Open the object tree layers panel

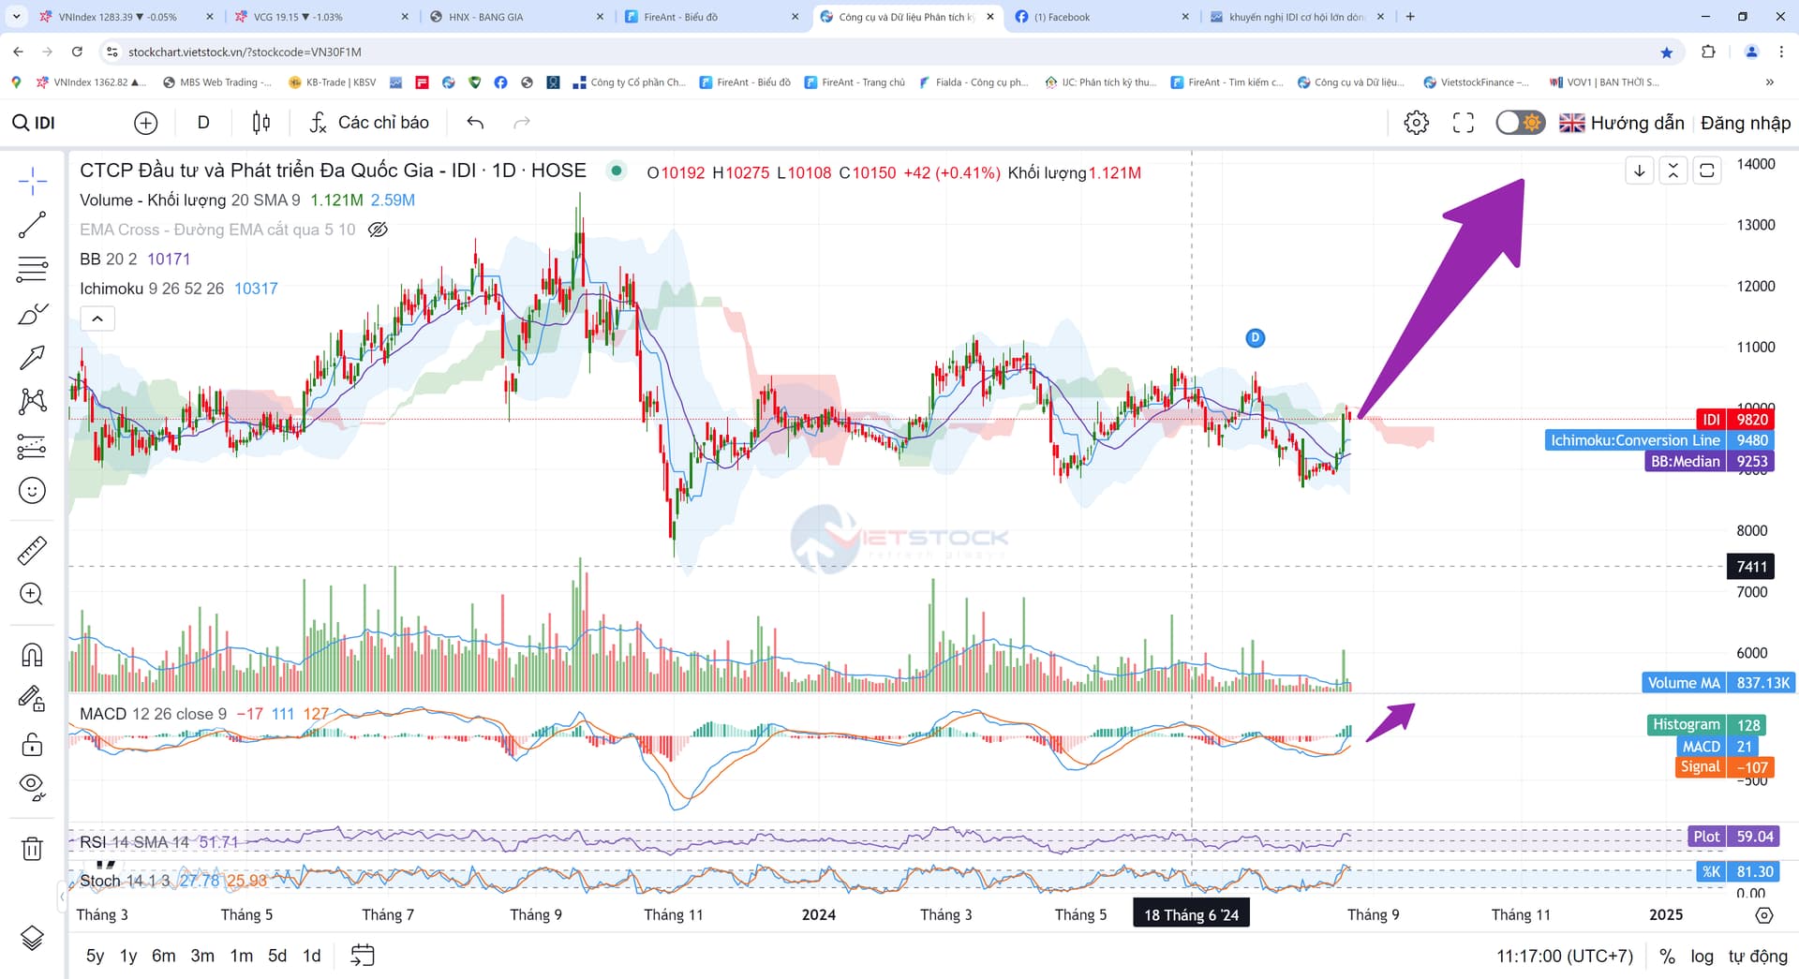click(x=32, y=938)
